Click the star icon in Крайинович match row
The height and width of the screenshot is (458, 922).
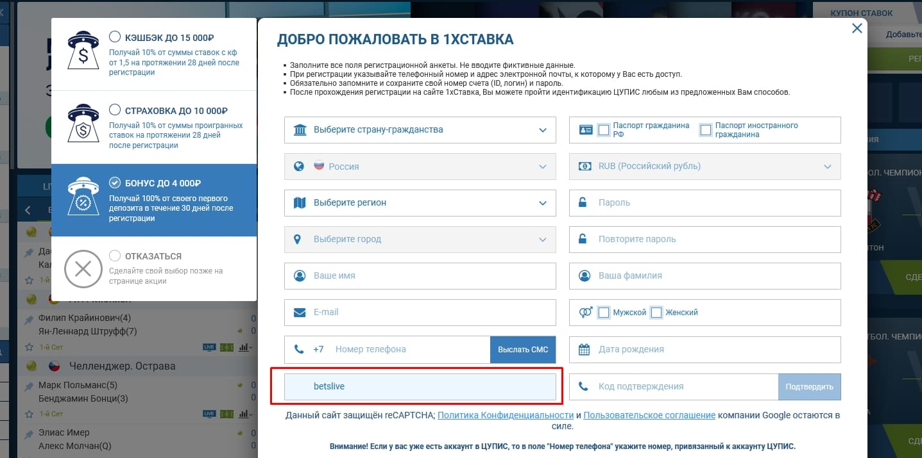[x=28, y=347]
